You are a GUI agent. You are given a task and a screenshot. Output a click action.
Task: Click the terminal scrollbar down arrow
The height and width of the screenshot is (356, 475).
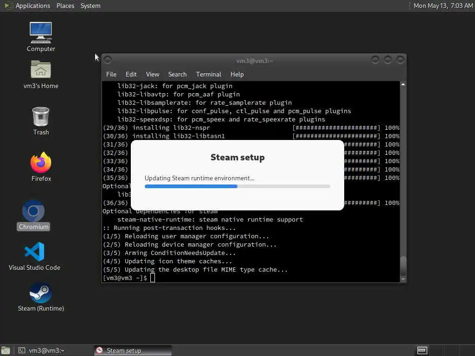tap(403, 279)
